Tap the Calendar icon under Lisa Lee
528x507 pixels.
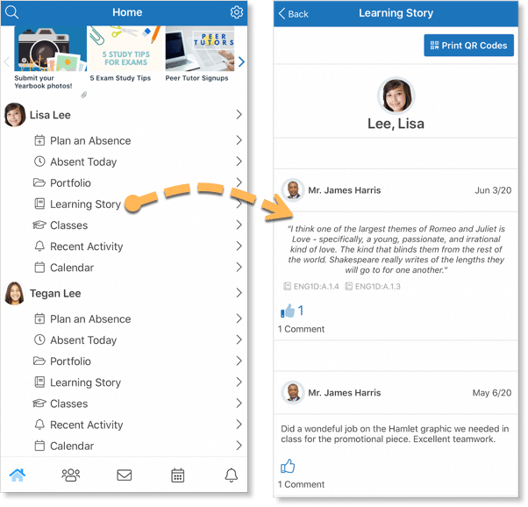coord(39,268)
